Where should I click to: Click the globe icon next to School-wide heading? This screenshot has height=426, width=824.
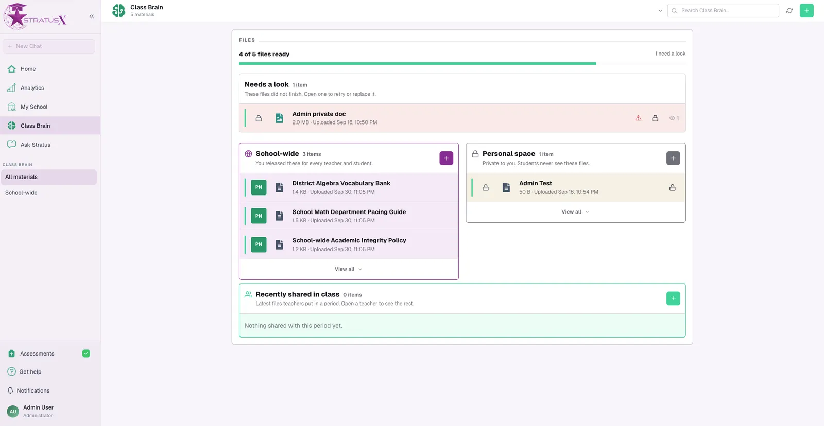click(x=248, y=154)
